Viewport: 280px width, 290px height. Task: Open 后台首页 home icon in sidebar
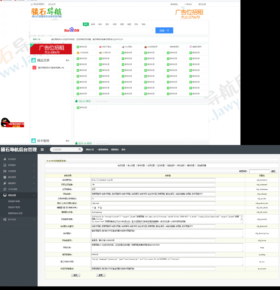click(5, 159)
